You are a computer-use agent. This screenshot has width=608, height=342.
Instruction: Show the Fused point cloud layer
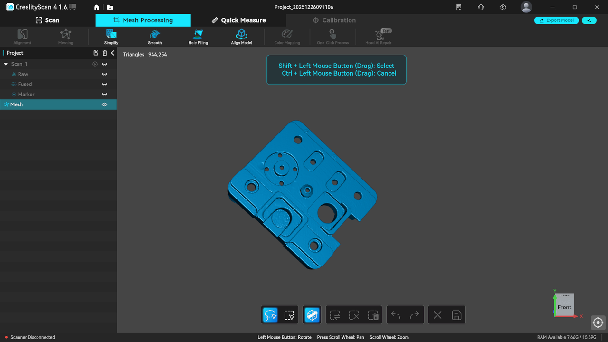pyautogui.click(x=104, y=84)
